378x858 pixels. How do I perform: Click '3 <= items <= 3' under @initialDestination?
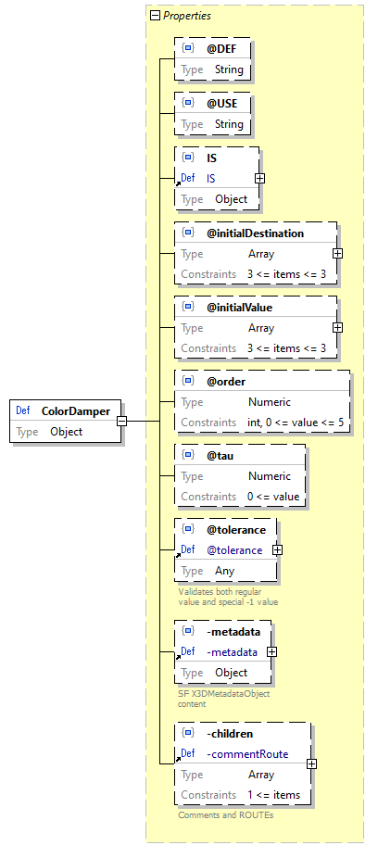click(x=286, y=274)
